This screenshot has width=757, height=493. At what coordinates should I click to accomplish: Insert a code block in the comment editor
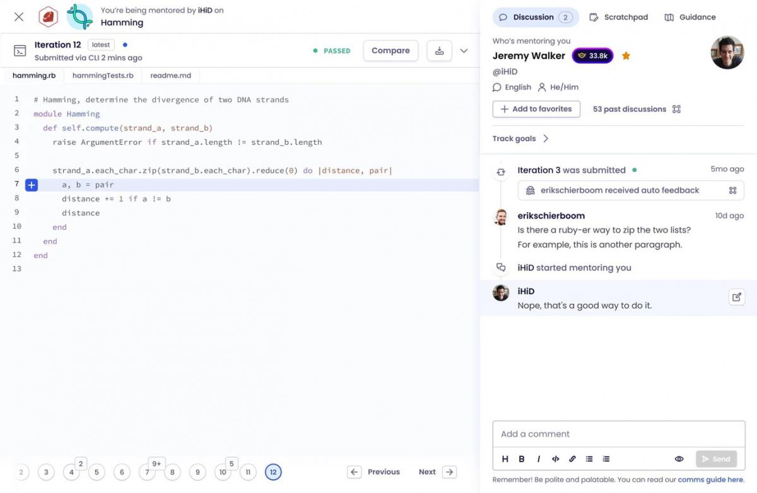pos(555,459)
